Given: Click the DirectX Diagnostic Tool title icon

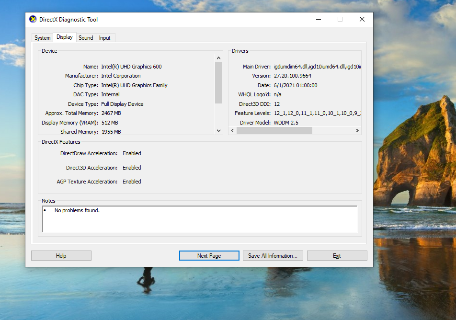Looking at the screenshot, I should 33,19.
